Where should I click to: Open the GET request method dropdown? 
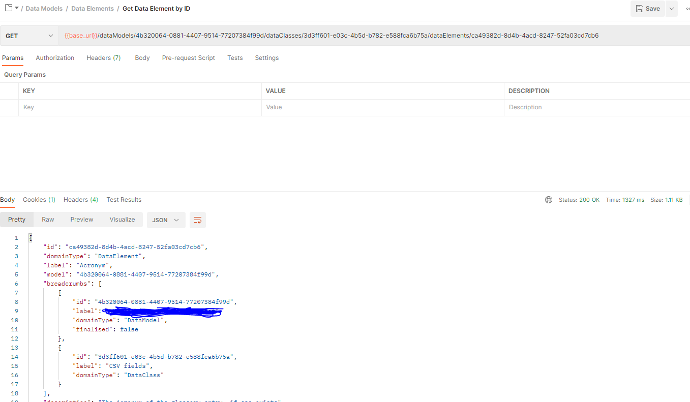click(29, 36)
